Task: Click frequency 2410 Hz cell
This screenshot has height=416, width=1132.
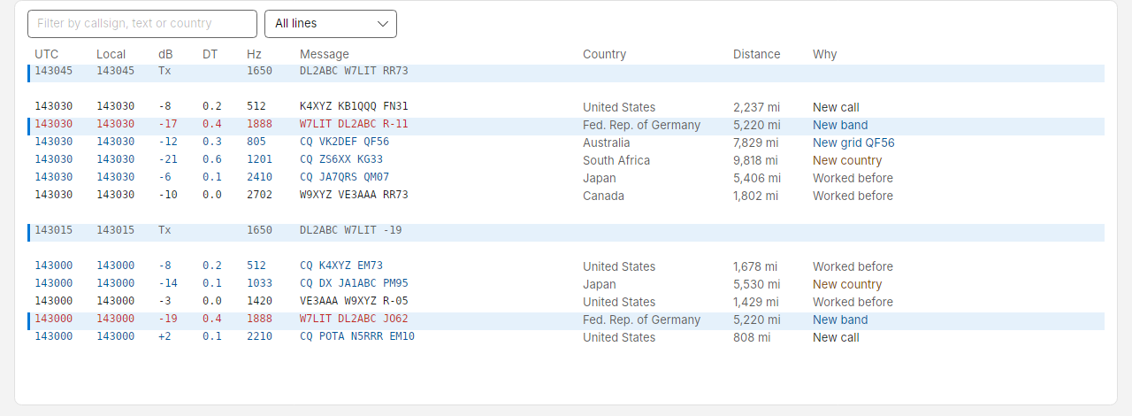Action: (x=259, y=177)
